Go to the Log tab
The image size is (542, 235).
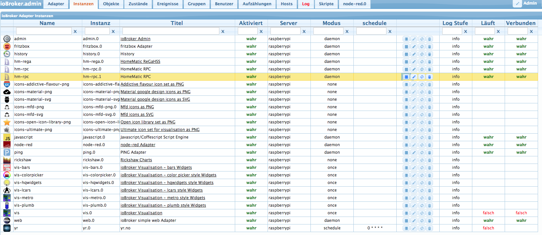pos(306,4)
